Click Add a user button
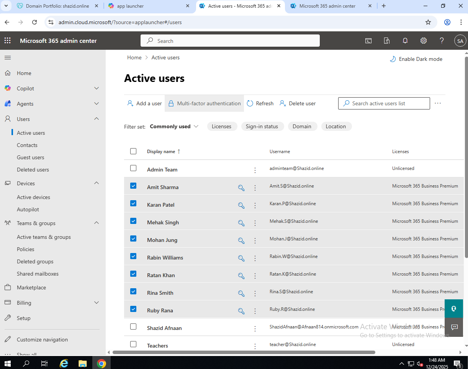The height and width of the screenshot is (369, 468). (144, 103)
